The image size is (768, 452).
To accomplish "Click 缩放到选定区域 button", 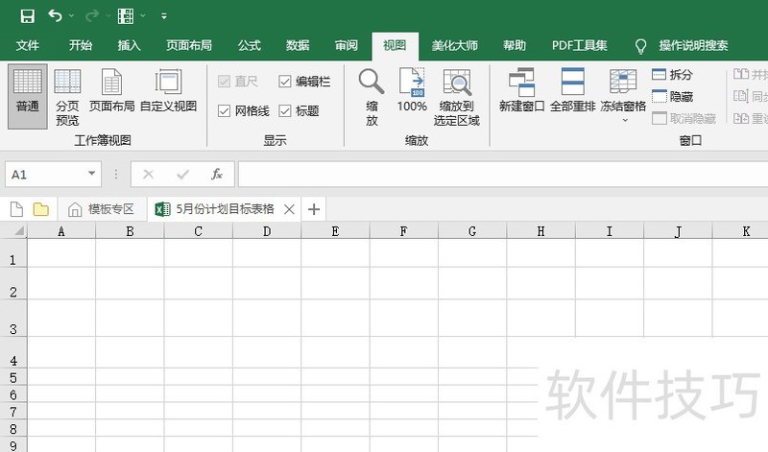I will 457,97.
